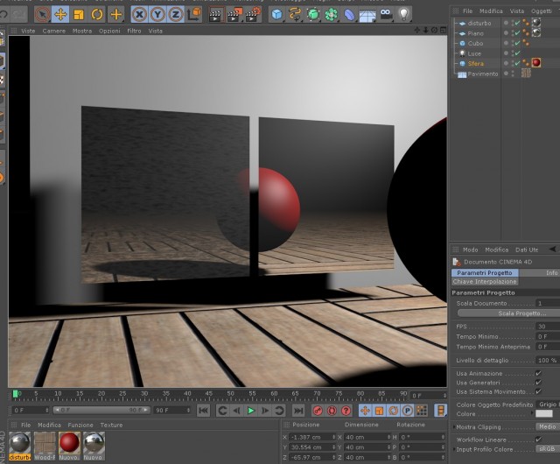Image resolution: width=560 pixels, height=464 pixels.
Task: Select the Sfera object in object manager
Action: [x=475, y=64]
